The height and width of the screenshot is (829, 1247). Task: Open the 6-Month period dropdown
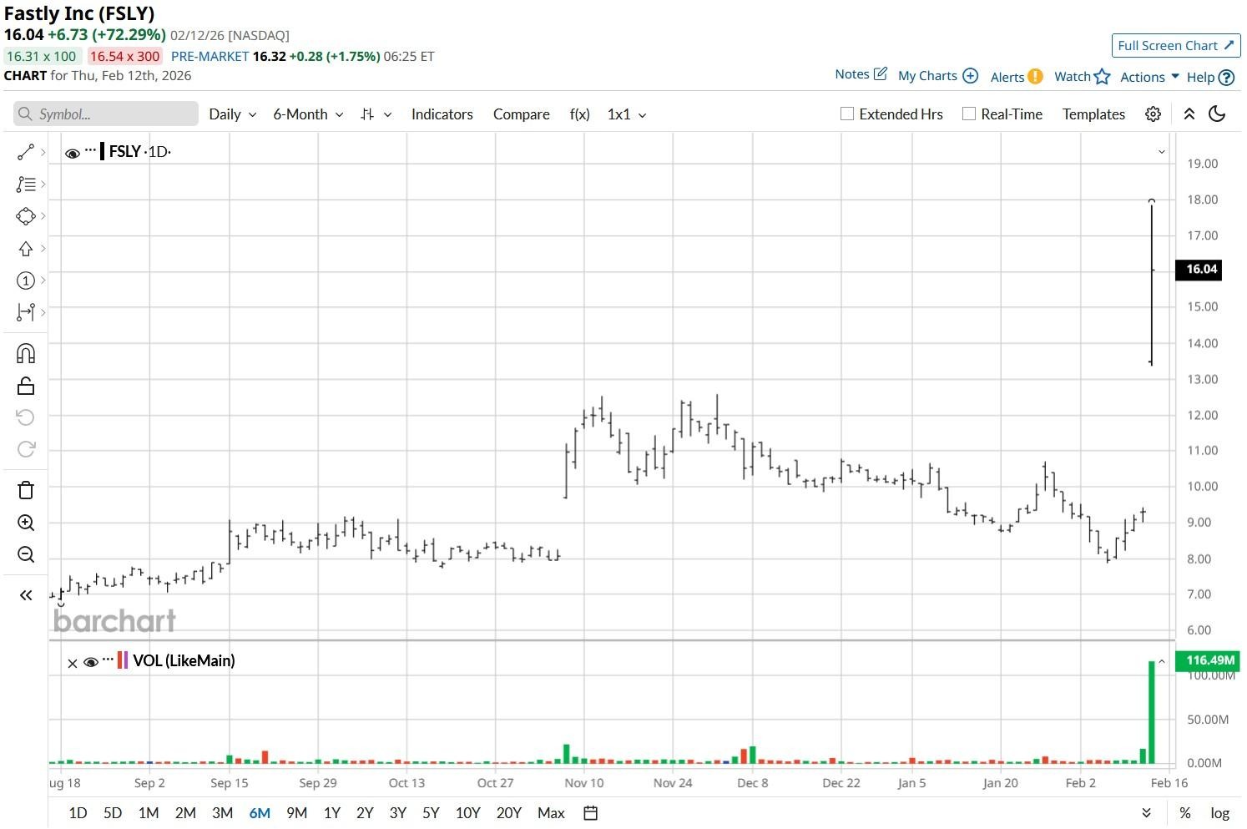[308, 114]
